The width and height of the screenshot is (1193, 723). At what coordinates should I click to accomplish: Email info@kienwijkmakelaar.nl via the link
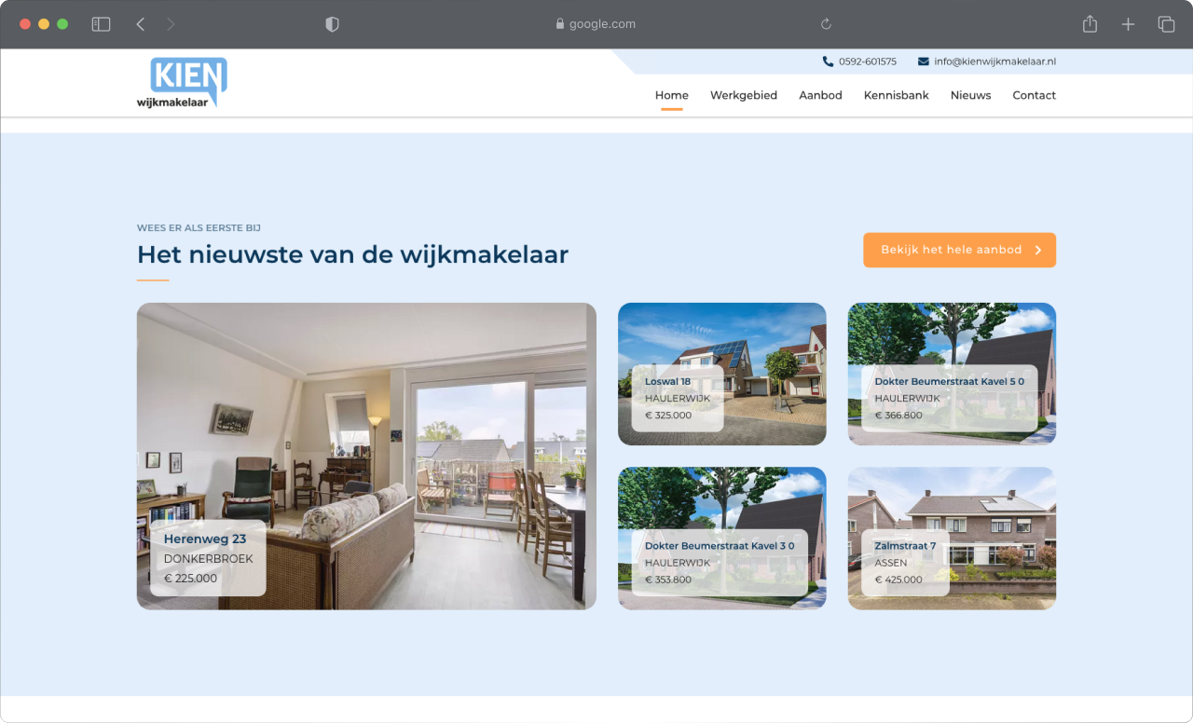[x=994, y=61]
